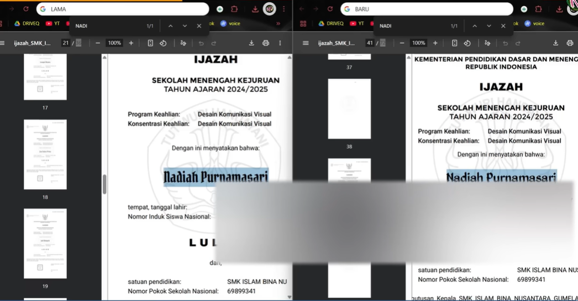Toggle the PDF sidebar in BARU window
Screen dimensions: 578x301
[x=306, y=43]
